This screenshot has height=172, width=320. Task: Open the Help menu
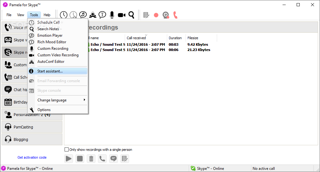click(x=47, y=15)
